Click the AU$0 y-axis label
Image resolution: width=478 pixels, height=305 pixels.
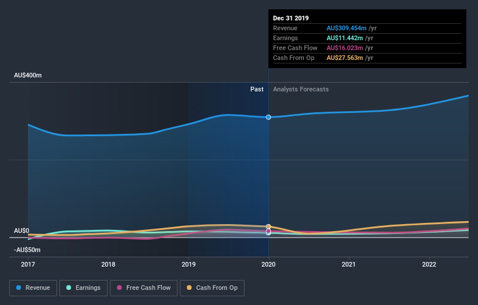click(22, 230)
